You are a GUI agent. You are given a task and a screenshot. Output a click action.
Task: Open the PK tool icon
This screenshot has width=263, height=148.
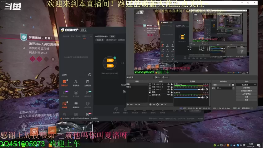87,114
